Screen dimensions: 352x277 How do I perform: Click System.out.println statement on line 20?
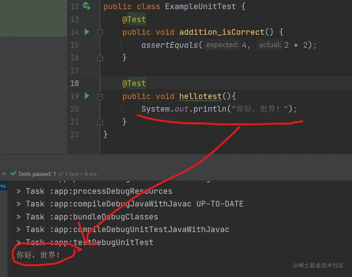pyautogui.click(x=219, y=109)
